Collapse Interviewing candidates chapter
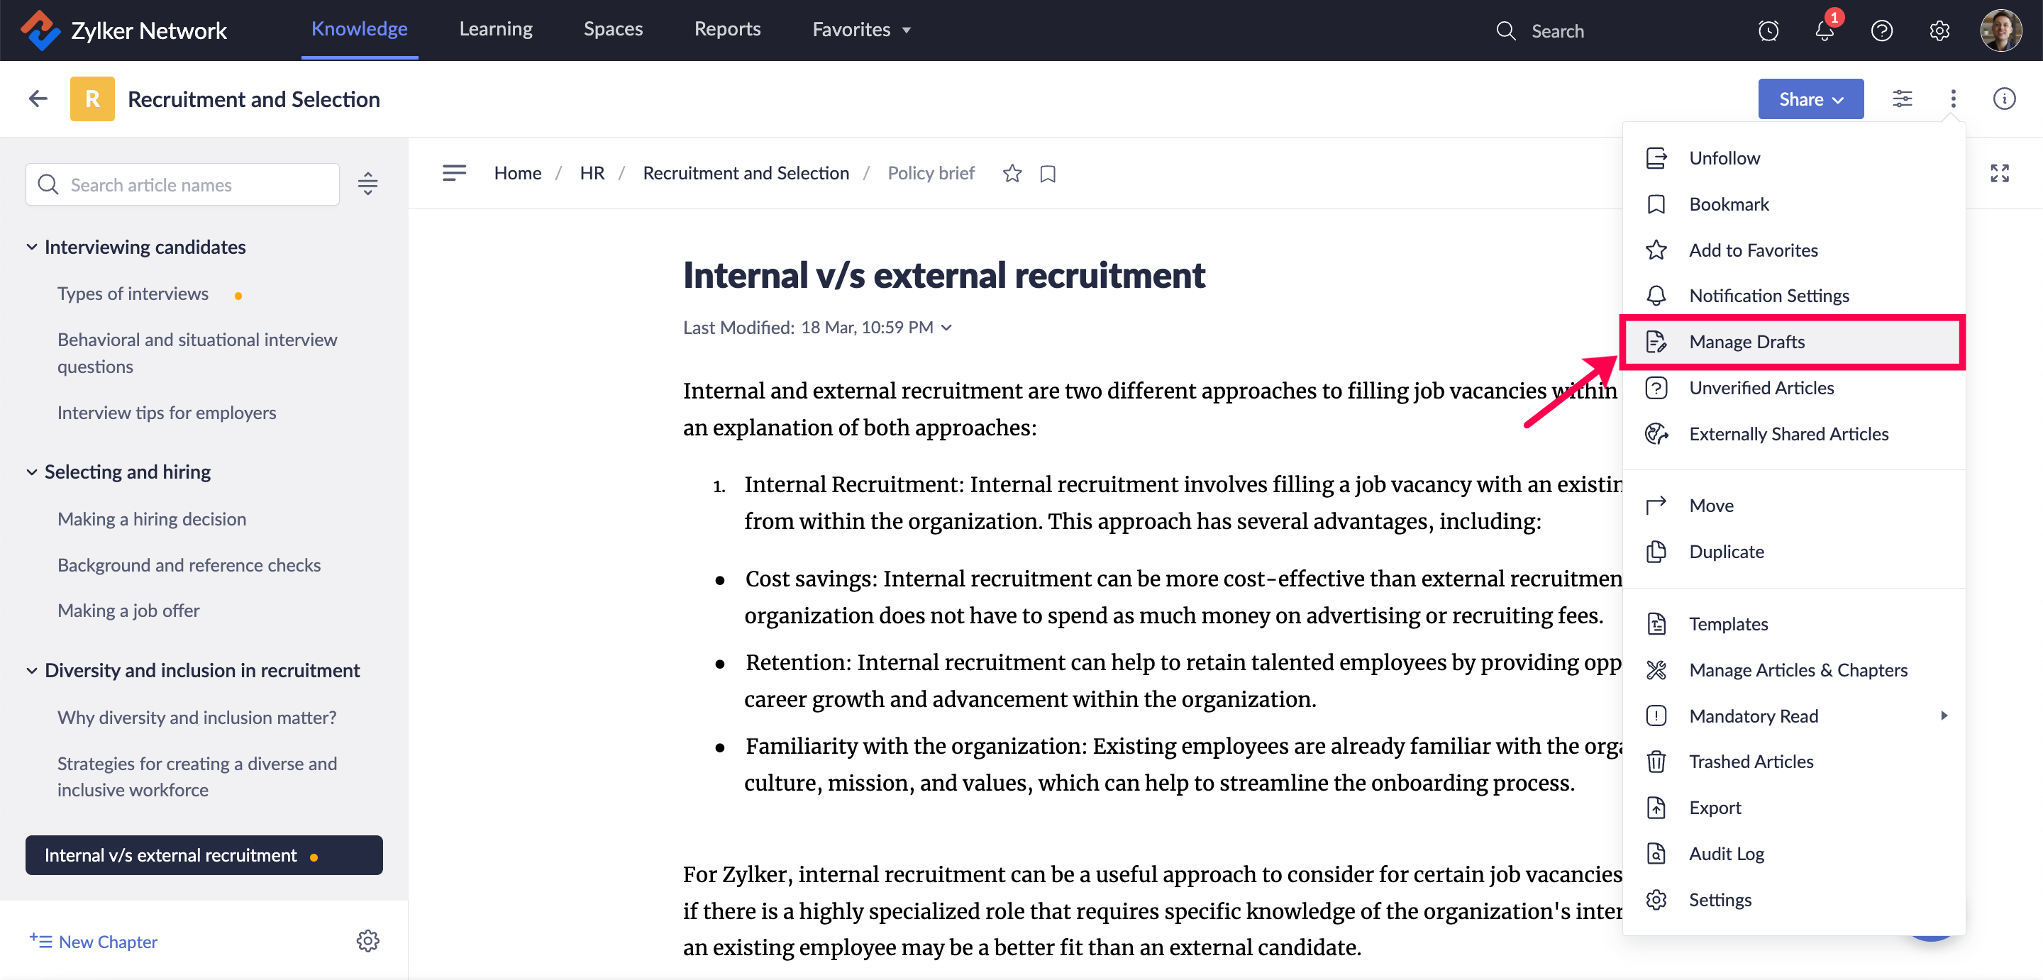The height and width of the screenshot is (980, 2043). (x=32, y=247)
